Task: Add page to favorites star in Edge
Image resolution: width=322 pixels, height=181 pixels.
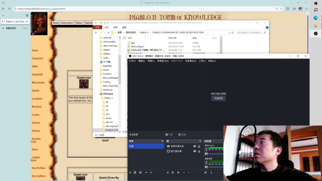Action: pyautogui.click(x=281, y=9)
